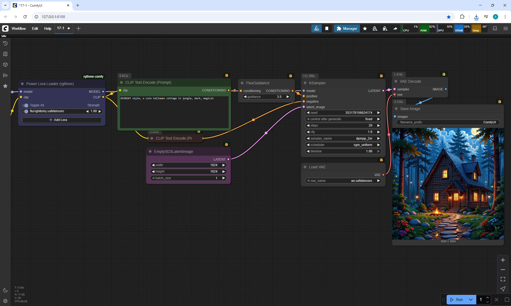The image size is (511, 306).
Task: Adjust the guidance value slider field
Action: coord(266,97)
